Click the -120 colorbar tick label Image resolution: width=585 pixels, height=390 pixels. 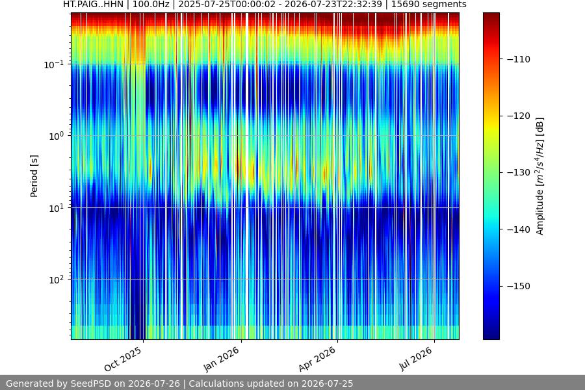[x=519, y=116]
